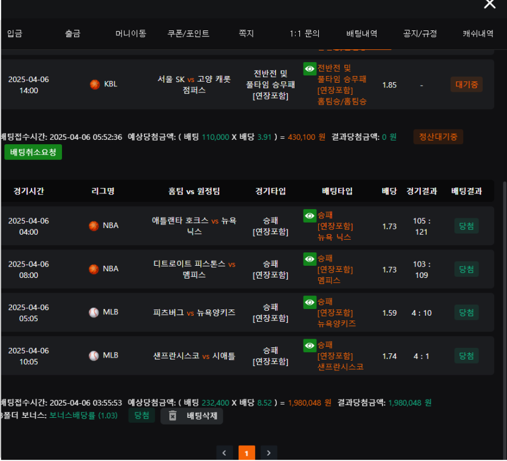
Task: Go to the next page with right chevron
Action: click(269, 453)
